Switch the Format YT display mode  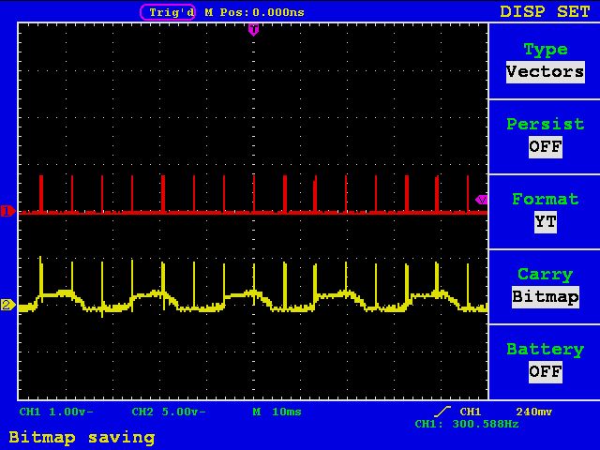pos(545,221)
